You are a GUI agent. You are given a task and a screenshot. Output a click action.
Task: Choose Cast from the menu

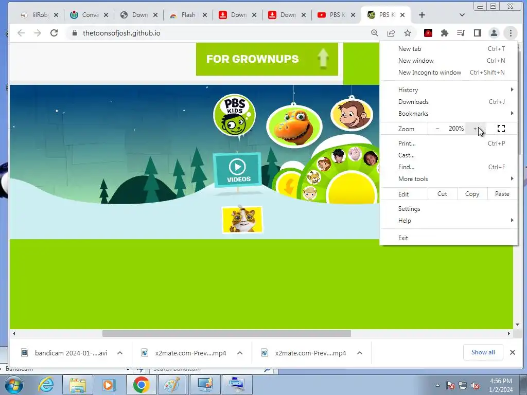pyautogui.click(x=449, y=155)
